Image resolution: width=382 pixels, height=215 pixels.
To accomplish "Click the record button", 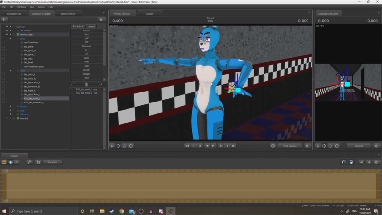I will pyautogui.click(x=207, y=146).
